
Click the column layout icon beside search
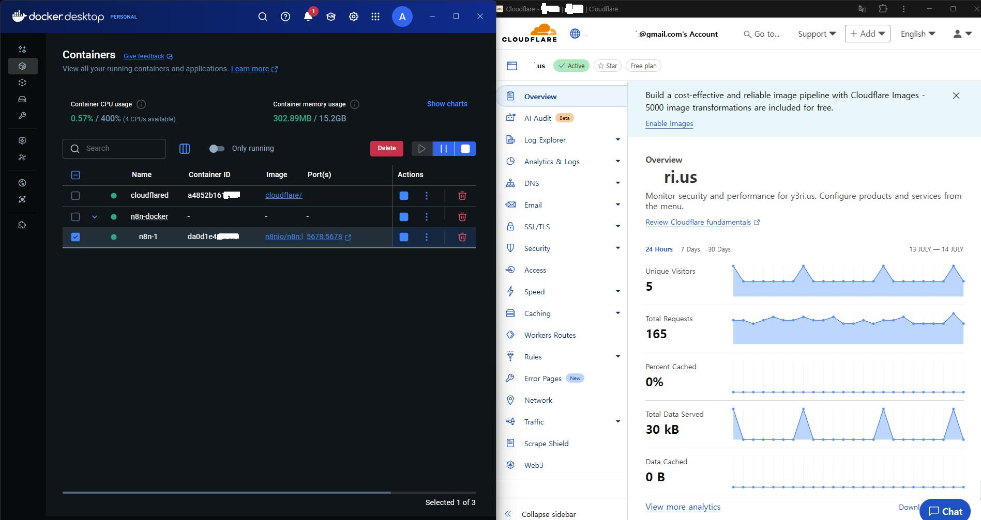(185, 149)
